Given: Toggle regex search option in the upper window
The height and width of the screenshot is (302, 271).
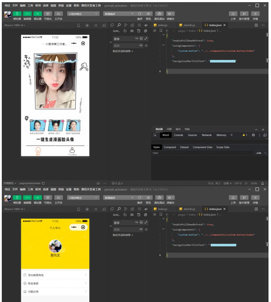Looking at the screenshot, I should 146,38.
